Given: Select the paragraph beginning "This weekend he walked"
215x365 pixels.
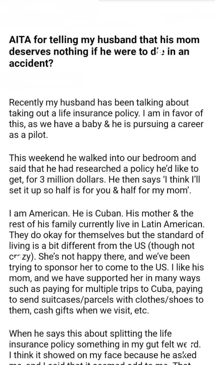Looking at the screenshot, I should pos(105,174).
